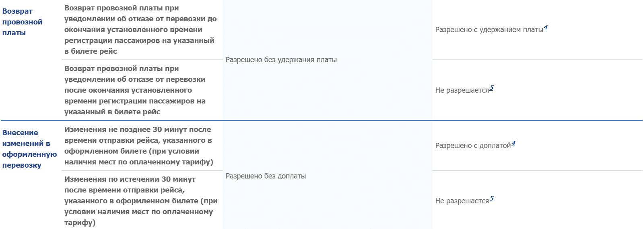Open footnote 4 next to "Разрешено с доплатой"
The width and height of the screenshot is (643, 229).
click(x=513, y=144)
